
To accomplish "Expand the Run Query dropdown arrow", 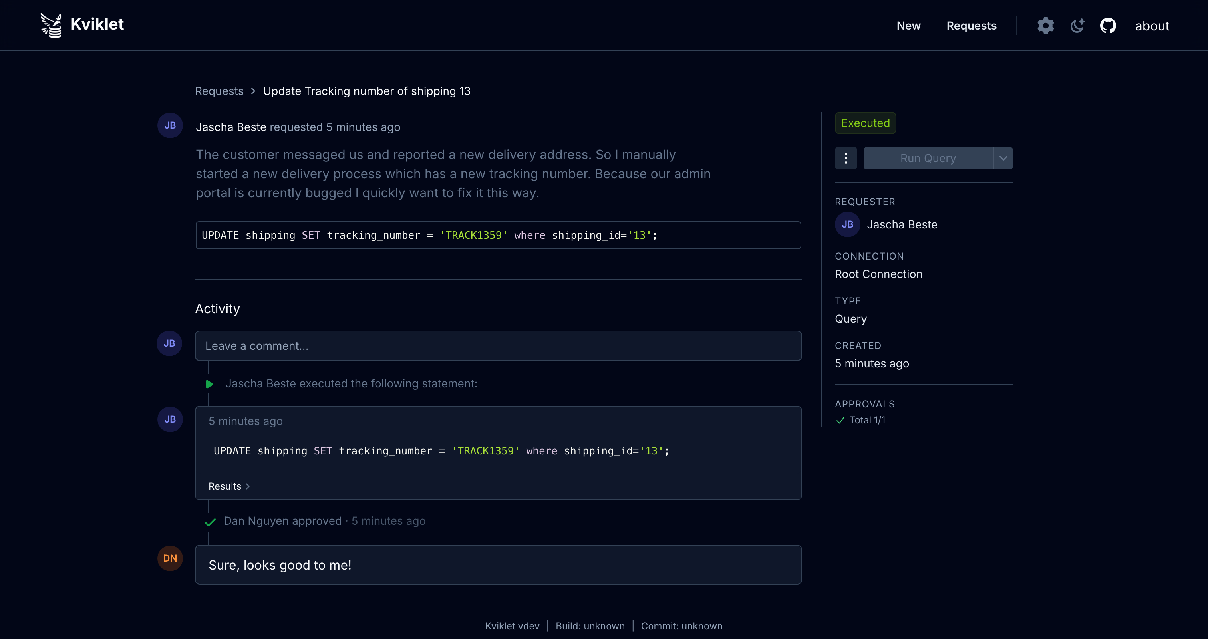I will click(x=1003, y=158).
